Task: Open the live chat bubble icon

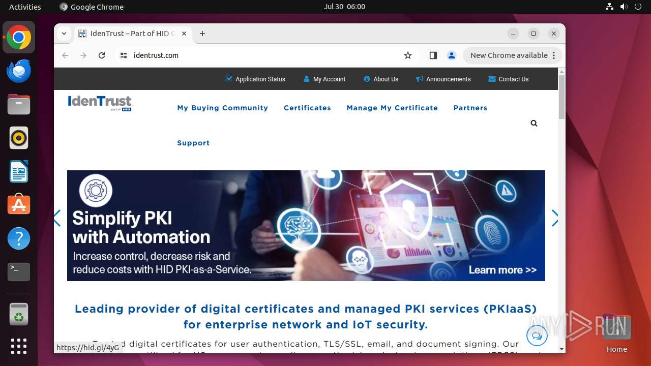Action: [x=537, y=335]
